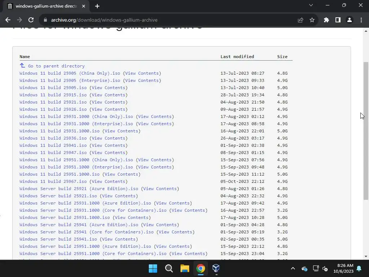Select the windows-gallium-archive directory tab

(x=46, y=6)
